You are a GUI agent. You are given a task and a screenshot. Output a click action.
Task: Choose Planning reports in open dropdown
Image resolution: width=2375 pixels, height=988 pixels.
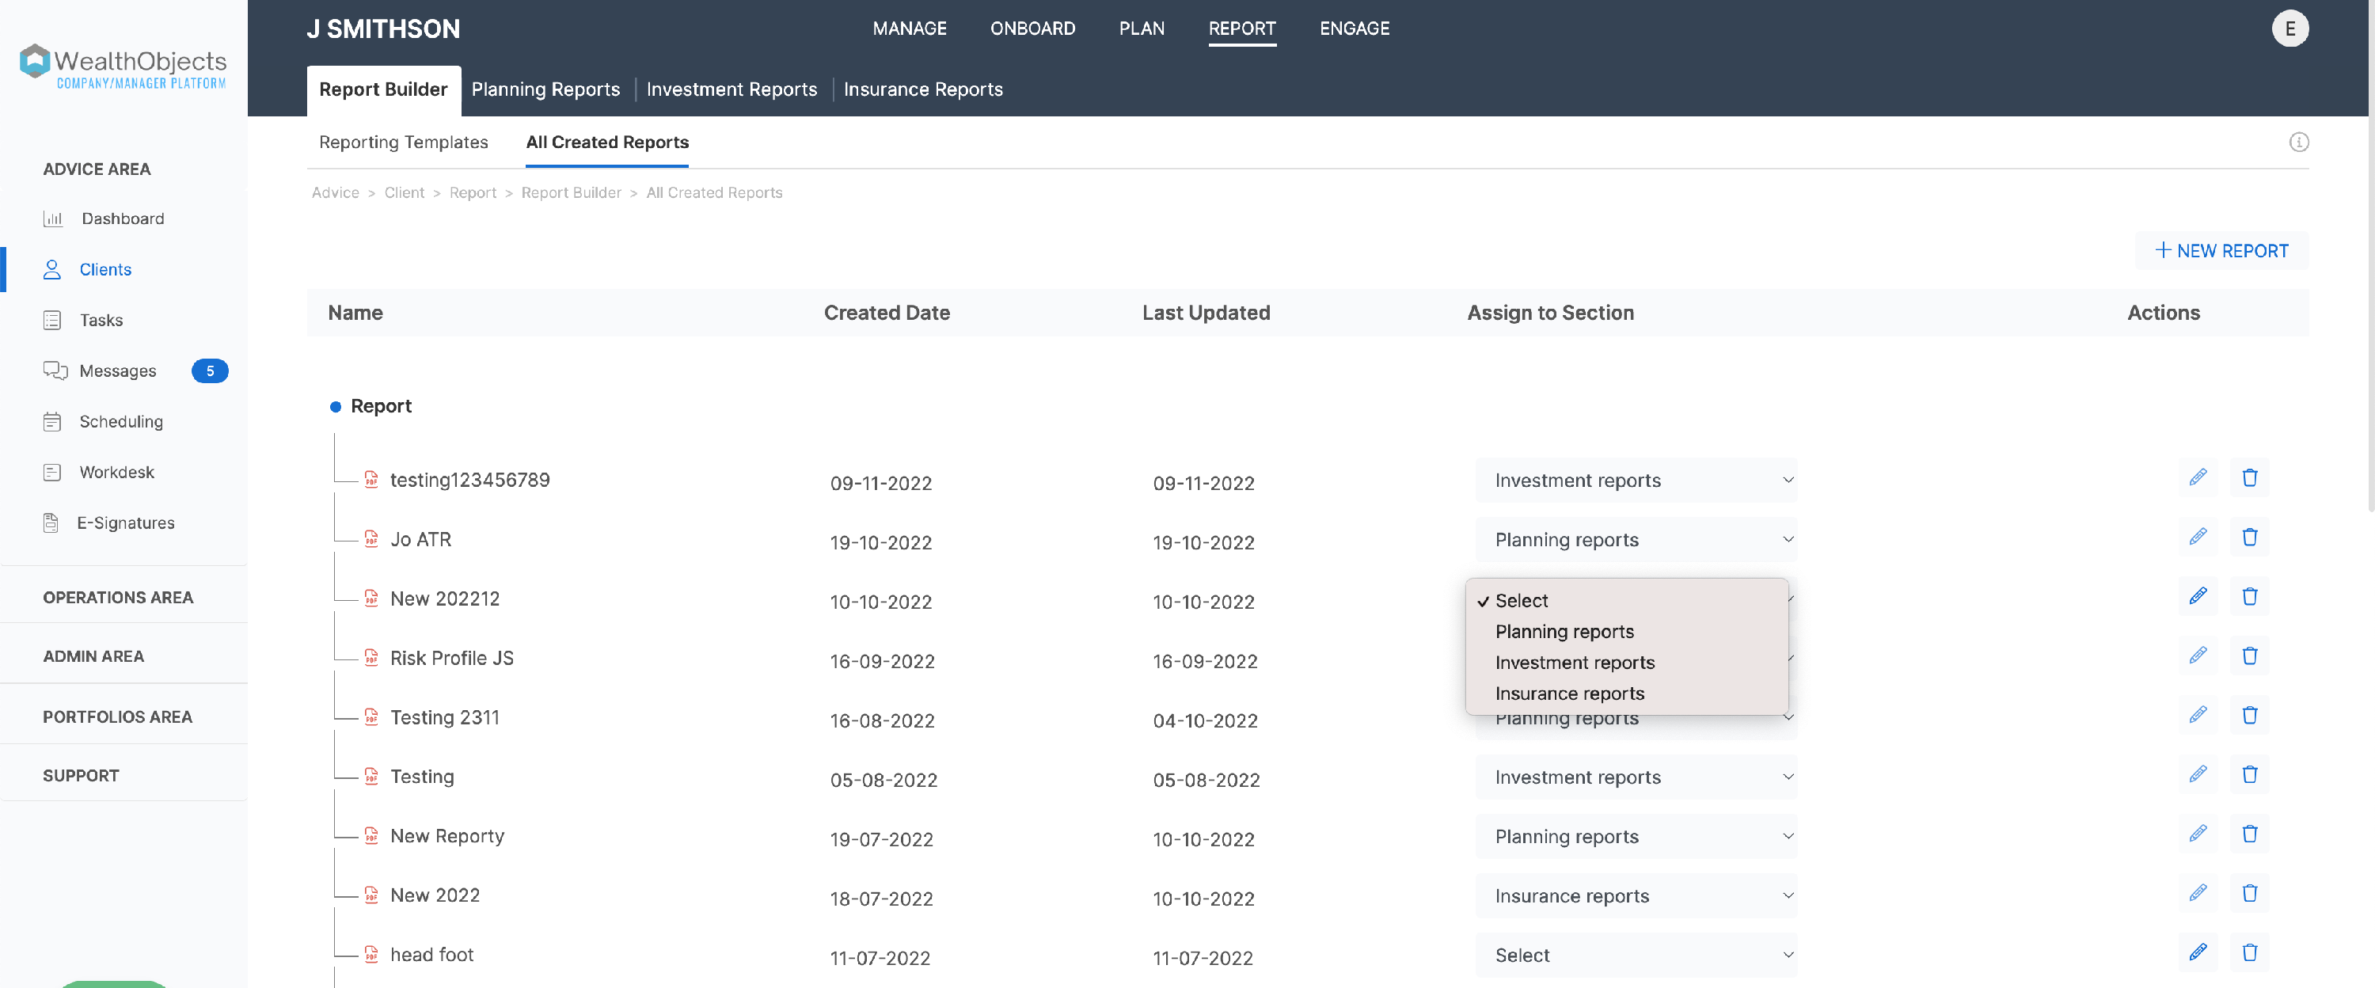pyautogui.click(x=1626, y=633)
